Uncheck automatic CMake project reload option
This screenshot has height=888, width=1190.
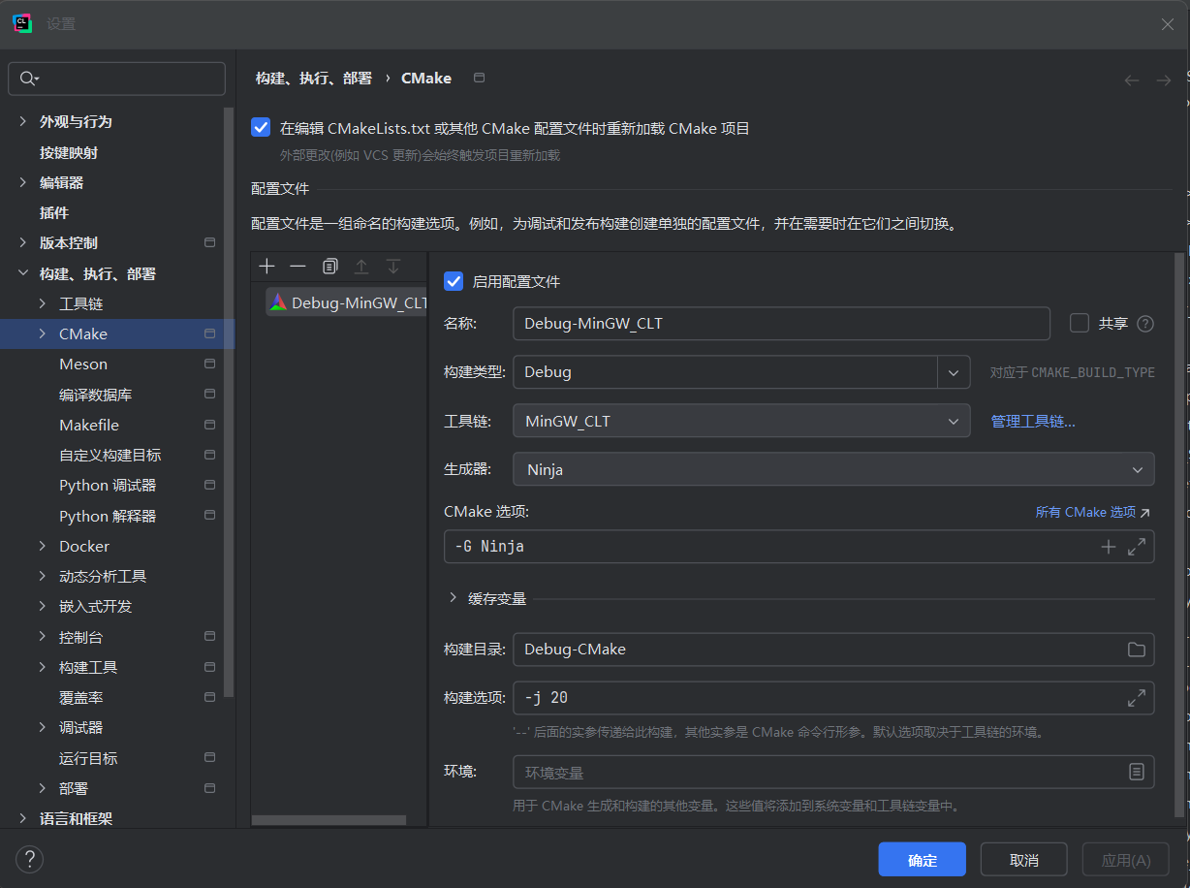[261, 127]
